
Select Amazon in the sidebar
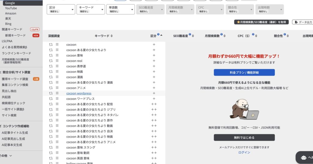[11, 13]
